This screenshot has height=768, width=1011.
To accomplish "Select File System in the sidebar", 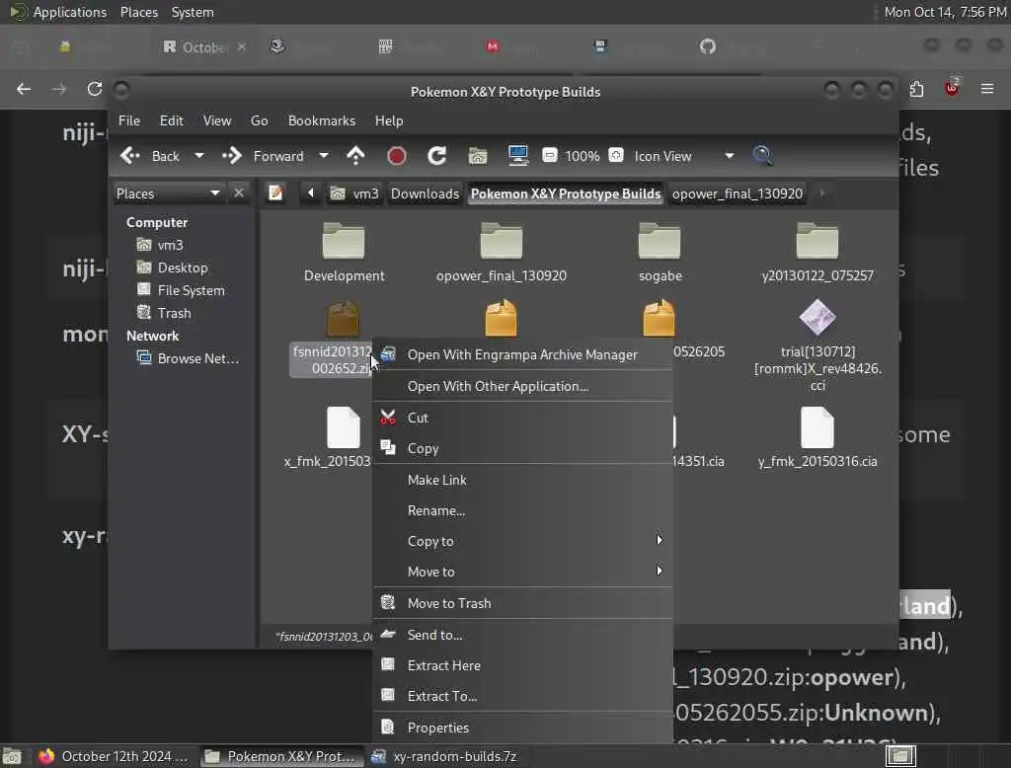I will coord(191,290).
